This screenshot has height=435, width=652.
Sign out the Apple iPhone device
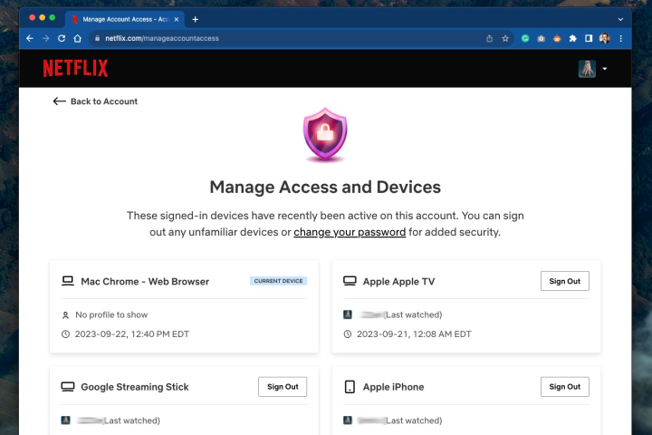pos(565,387)
